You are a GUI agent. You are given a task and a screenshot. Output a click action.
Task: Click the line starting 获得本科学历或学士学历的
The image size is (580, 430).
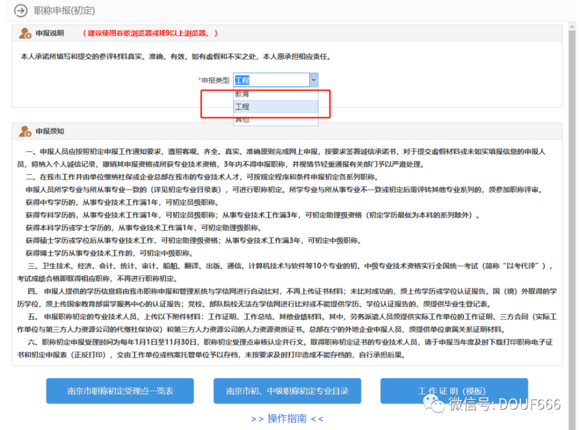click(144, 228)
